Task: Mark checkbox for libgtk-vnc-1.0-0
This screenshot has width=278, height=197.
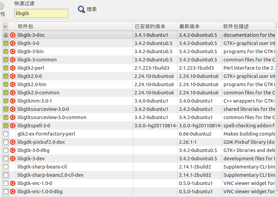Action: tap(6, 183)
